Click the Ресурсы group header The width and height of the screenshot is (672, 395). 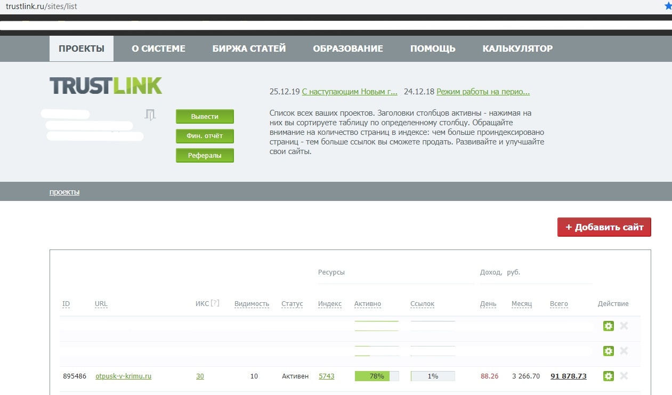pos(331,272)
